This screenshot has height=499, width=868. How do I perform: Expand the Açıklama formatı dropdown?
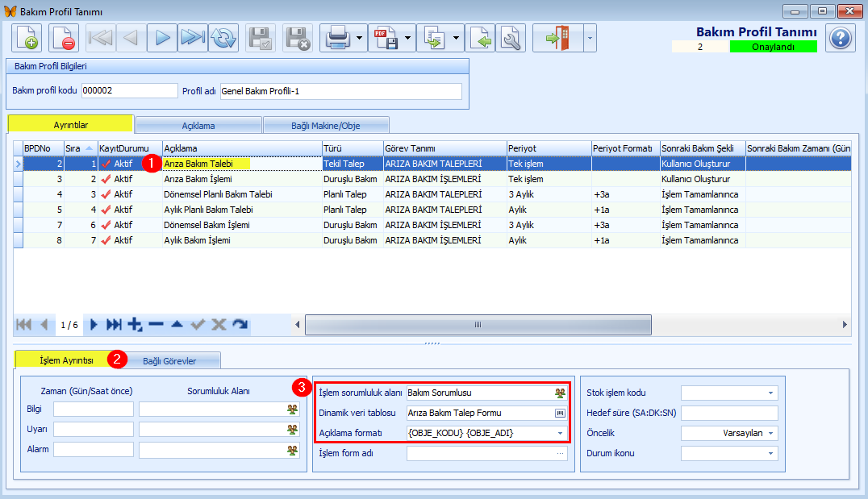point(560,433)
